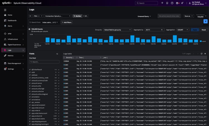Open the COUNT aggregation dropdown

(183, 30)
